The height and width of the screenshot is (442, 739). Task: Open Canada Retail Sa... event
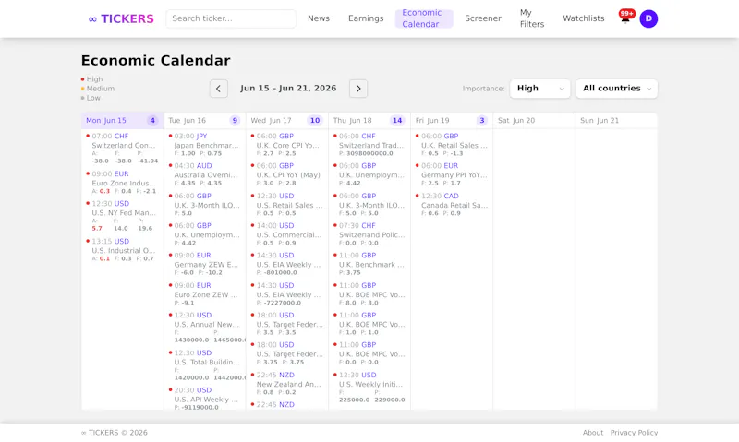point(452,205)
